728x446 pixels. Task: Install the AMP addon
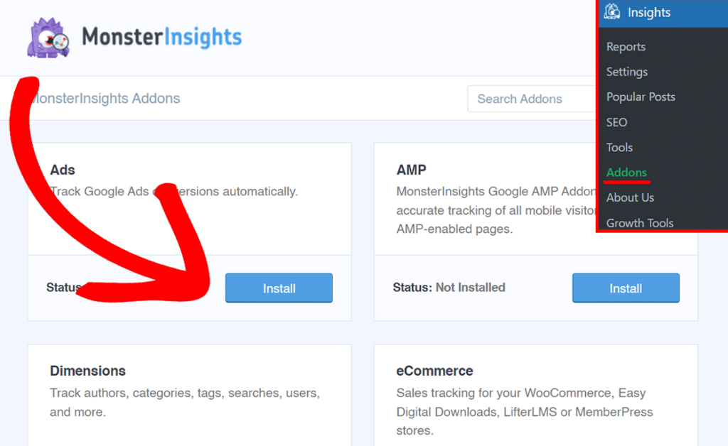[x=626, y=288]
